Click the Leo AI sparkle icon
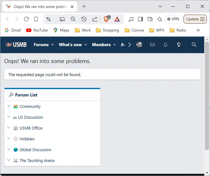210x176 pixels. click(x=159, y=19)
